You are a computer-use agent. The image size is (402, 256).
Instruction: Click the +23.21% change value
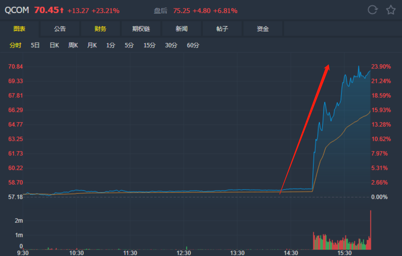pyautogui.click(x=105, y=11)
